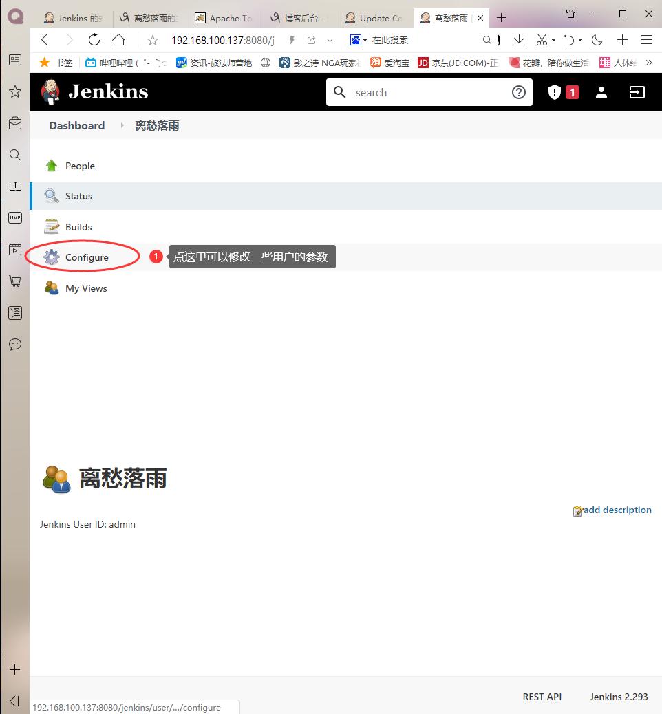Click the browser skin shirt icon

tap(571, 14)
